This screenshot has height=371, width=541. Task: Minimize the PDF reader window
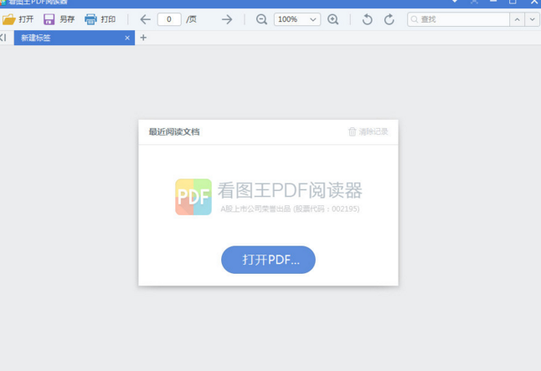493,2
